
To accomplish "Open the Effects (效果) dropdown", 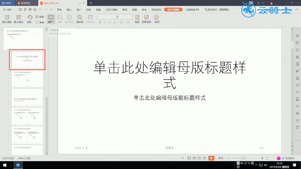I will pyautogui.click(x=51, y=19).
